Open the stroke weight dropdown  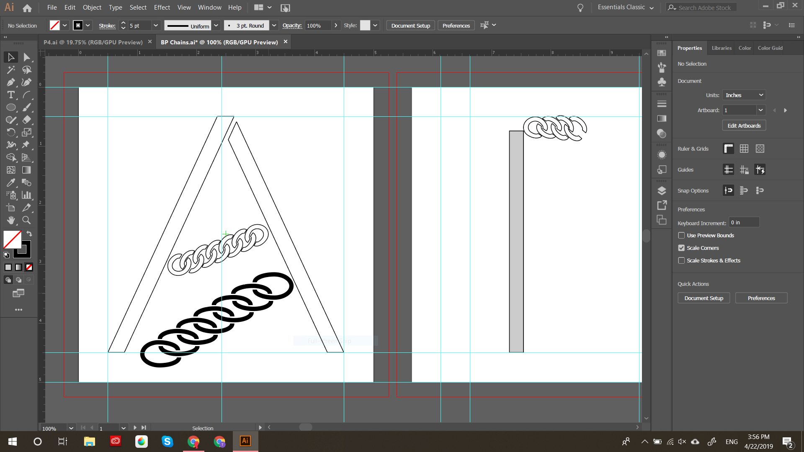(x=156, y=26)
